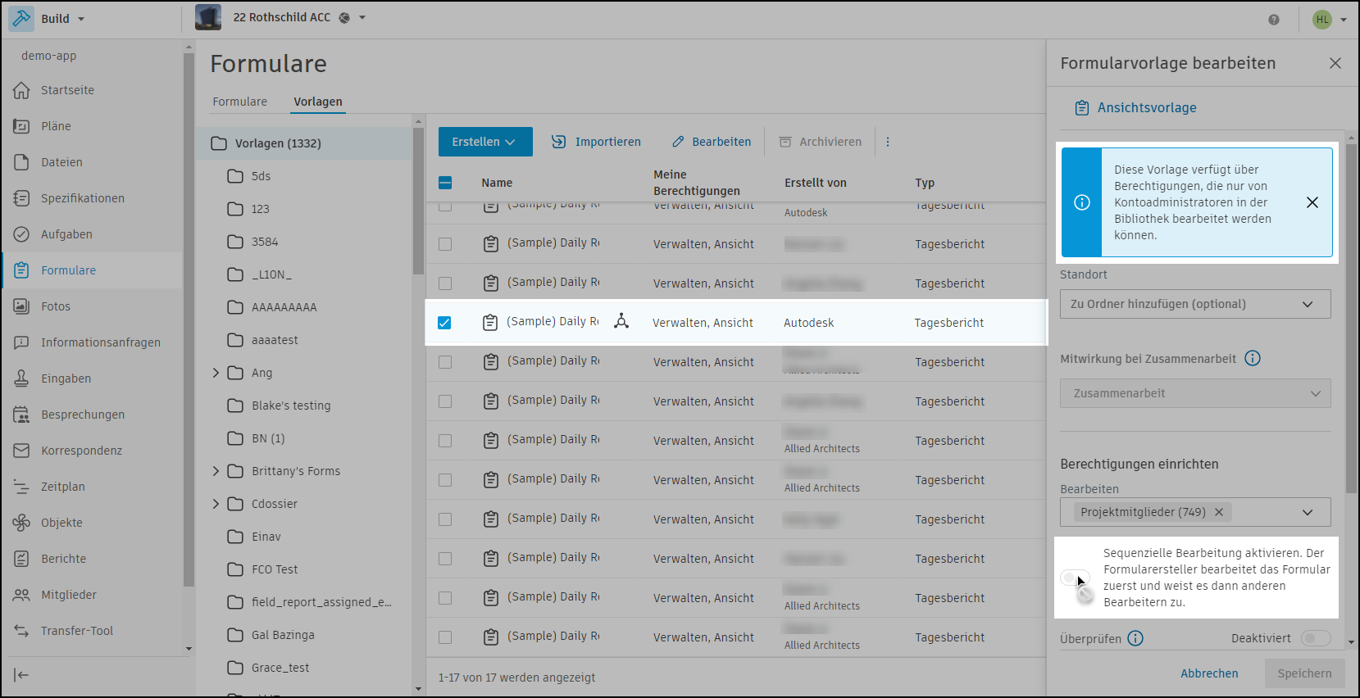The height and width of the screenshot is (698, 1360).
Task: Click the workflow icon in the selected row
Action: coord(621,321)
